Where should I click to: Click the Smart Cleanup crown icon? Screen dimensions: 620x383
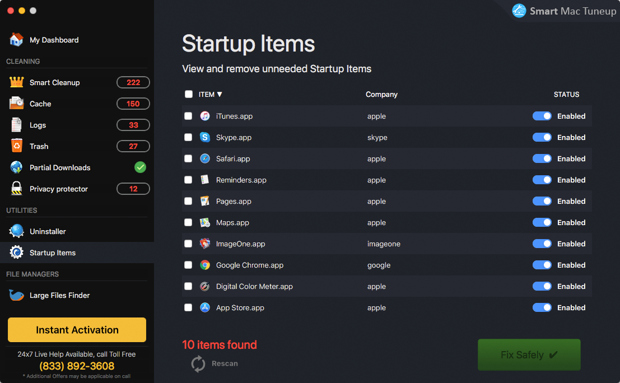(x=16, y=82)
